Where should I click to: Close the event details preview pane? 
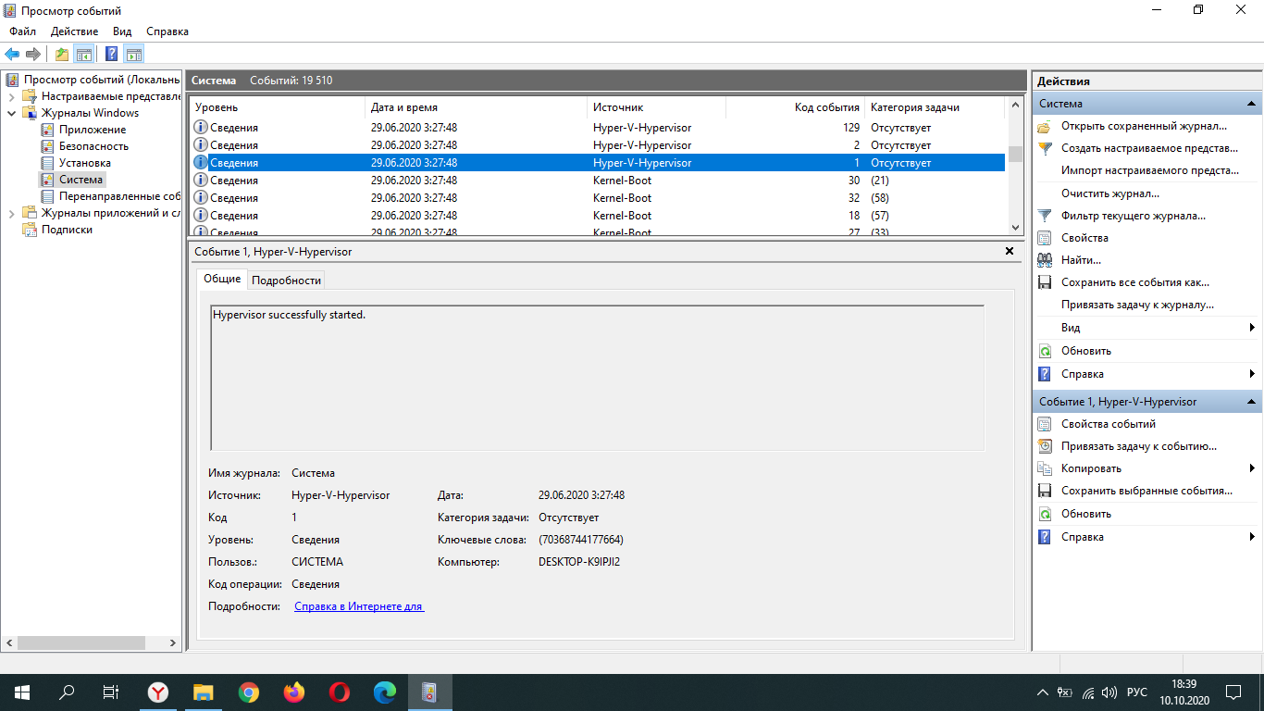point(1010,251)
